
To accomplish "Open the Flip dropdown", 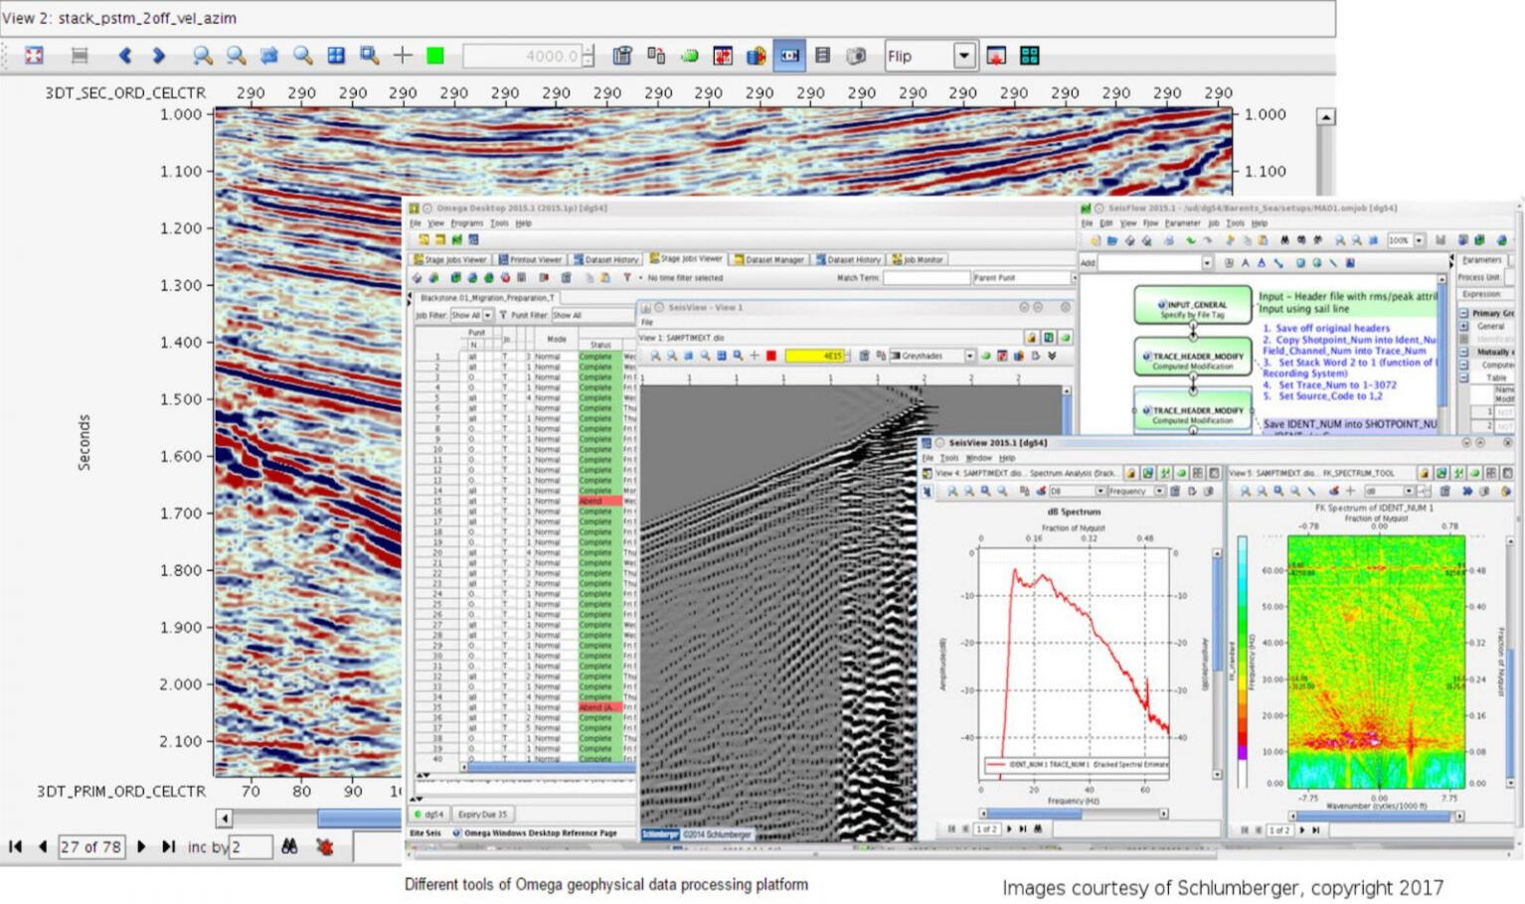I will click(x=963, y=56).
